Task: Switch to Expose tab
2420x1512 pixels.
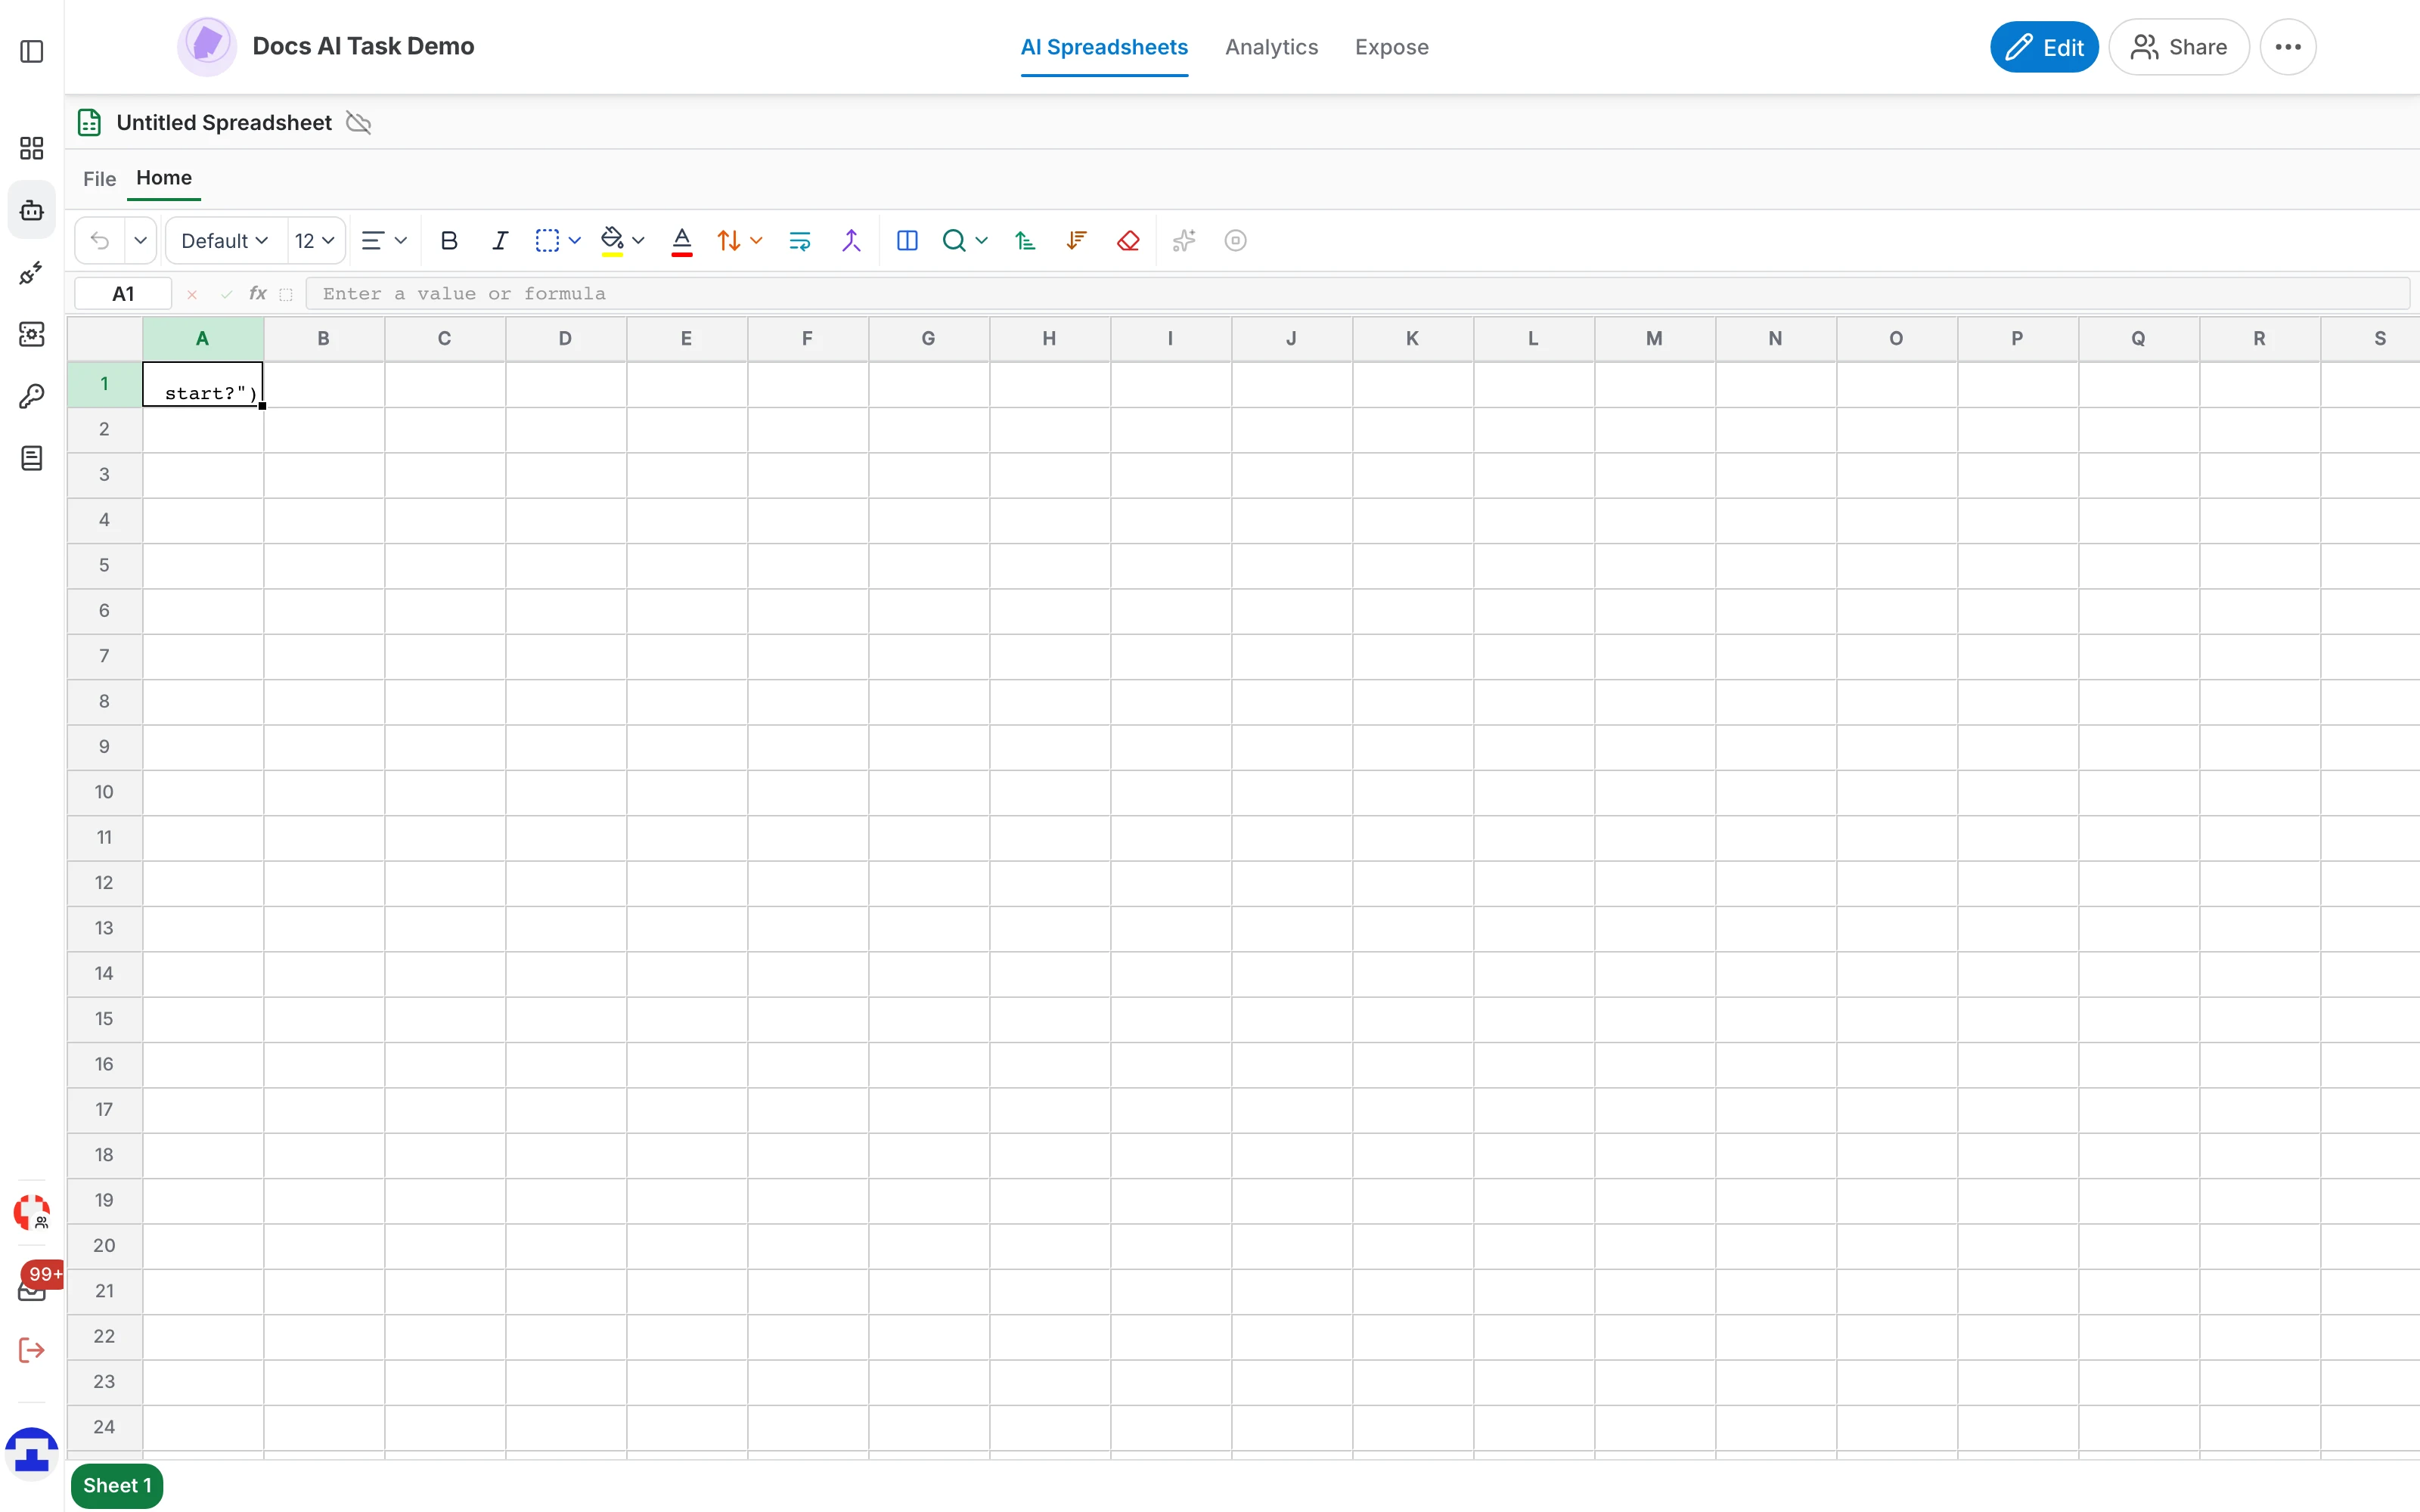Action: [x=1391, y=47]
